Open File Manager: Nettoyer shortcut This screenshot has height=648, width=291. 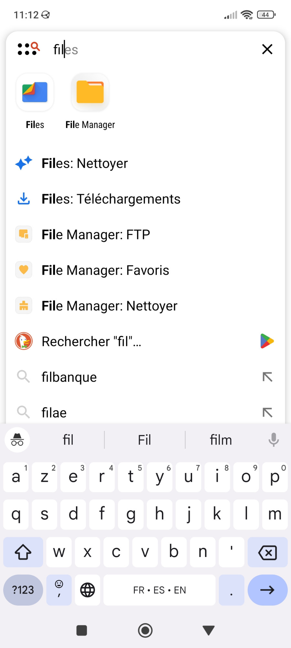tap(109, 306)
